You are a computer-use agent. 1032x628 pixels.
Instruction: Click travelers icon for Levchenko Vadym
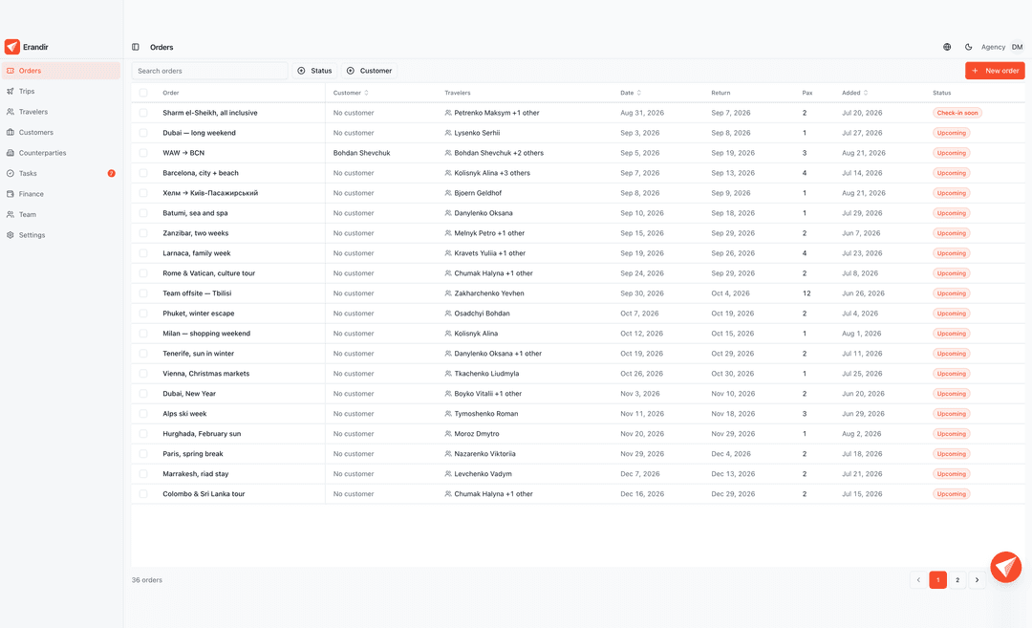point(448,474)
